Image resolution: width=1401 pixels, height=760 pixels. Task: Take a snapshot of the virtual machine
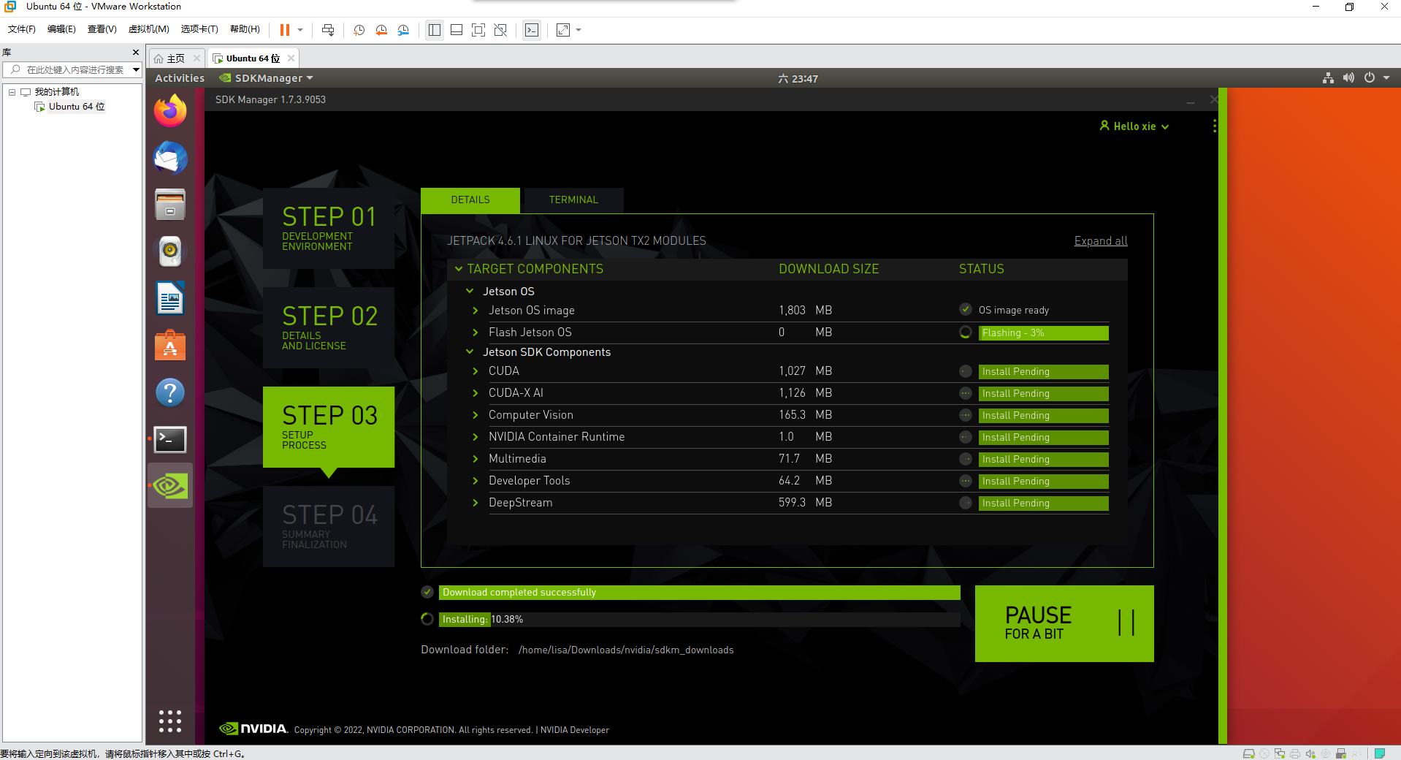358,30
